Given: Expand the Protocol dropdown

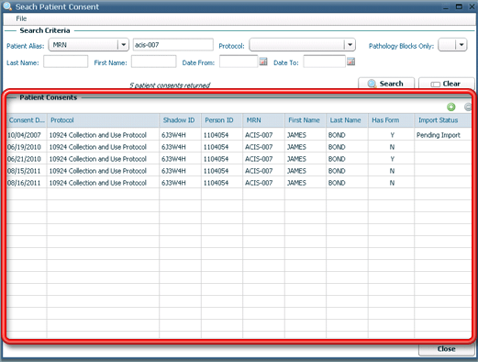Looking at the screenshot, I should (x=350, y=45).
